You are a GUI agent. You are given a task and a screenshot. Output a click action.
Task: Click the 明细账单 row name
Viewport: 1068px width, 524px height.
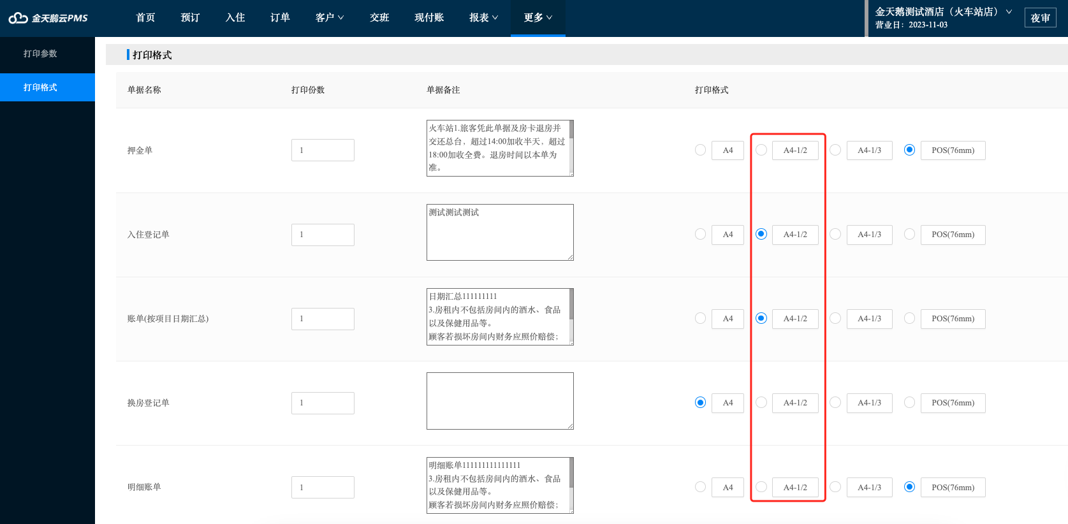pos(144,487)
